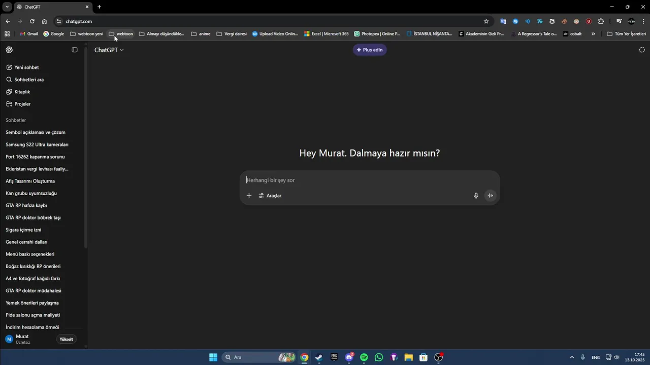Image resolution: width=650 pixels, height=365 pixels.
Task: Open WhatsApp from the taskbar
Action: (x=379, y=357)
